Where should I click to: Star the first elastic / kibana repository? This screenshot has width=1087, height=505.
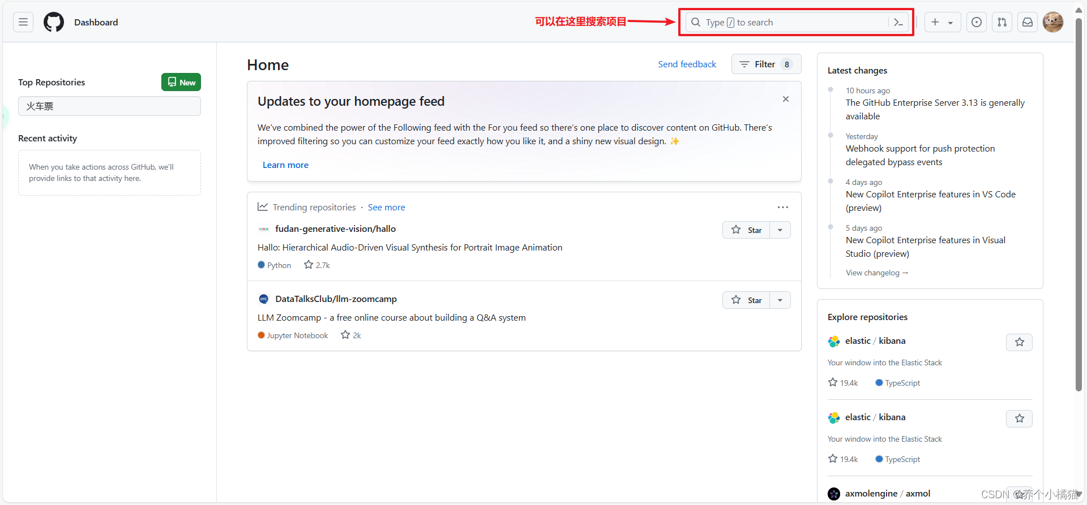1019,342
